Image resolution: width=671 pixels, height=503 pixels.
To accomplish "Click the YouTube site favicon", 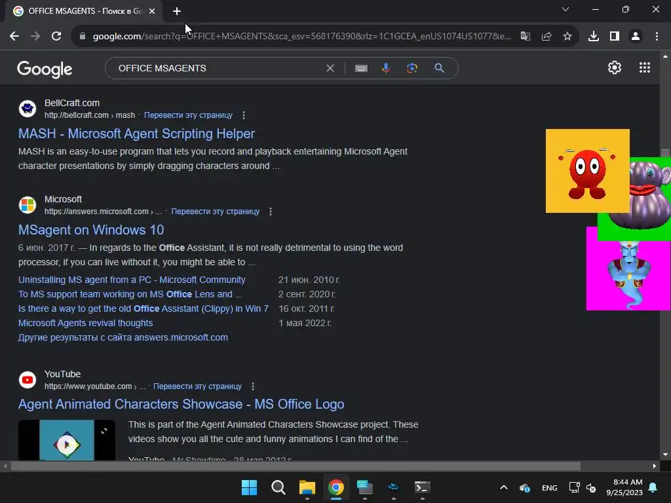I will point(28,380).
